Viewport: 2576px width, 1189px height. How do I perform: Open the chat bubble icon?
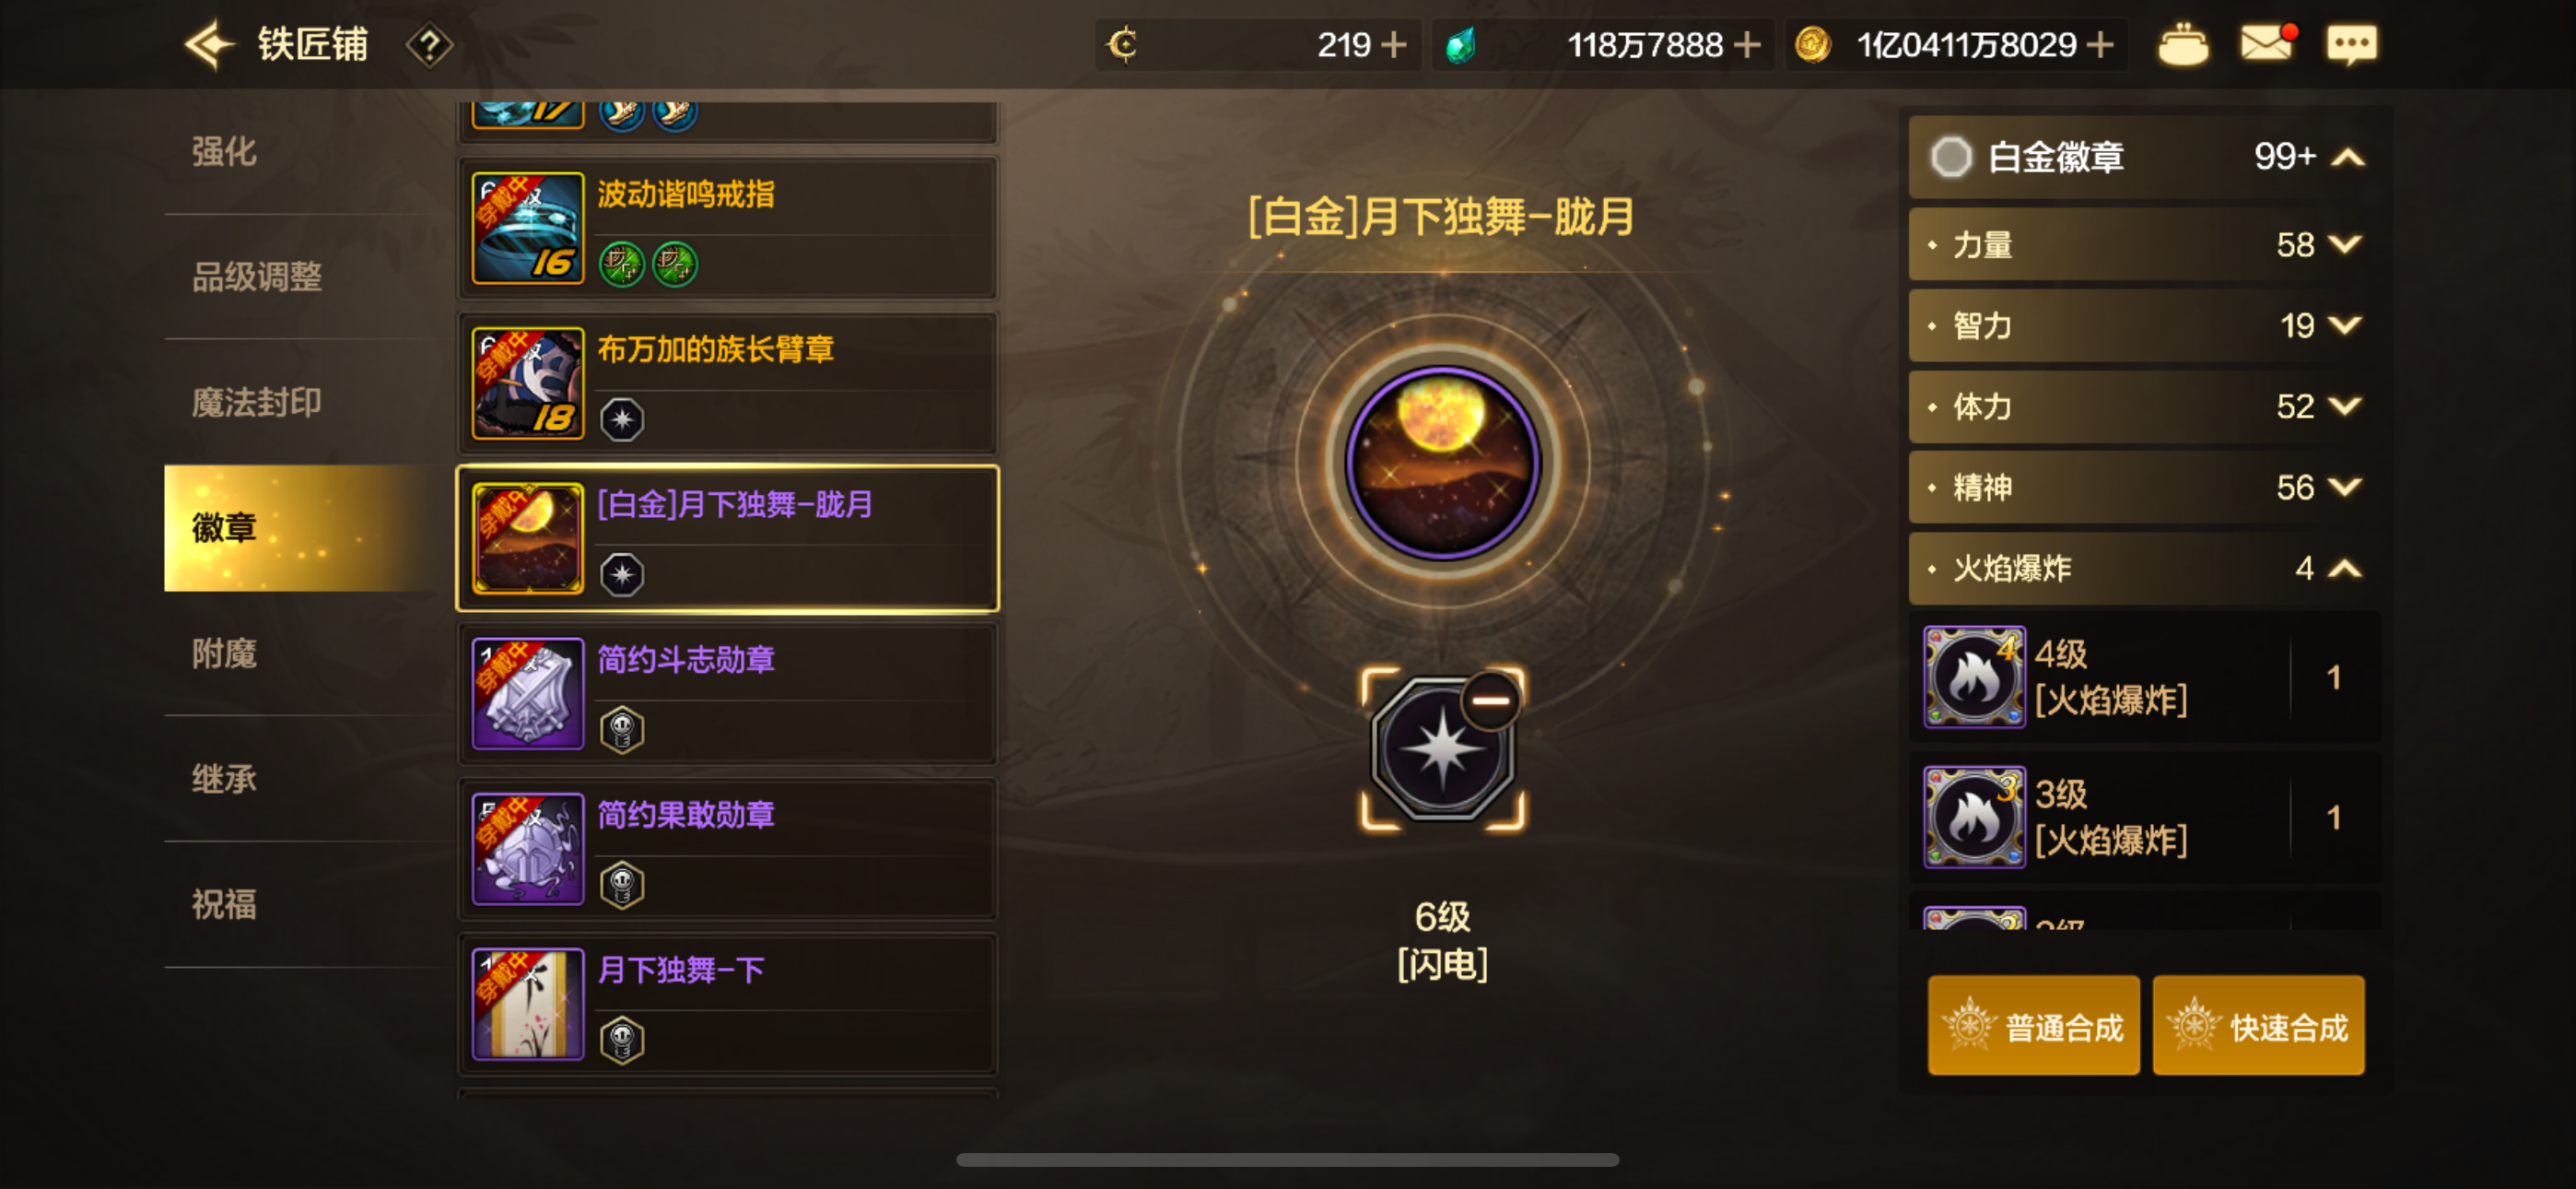(2351, 45)
